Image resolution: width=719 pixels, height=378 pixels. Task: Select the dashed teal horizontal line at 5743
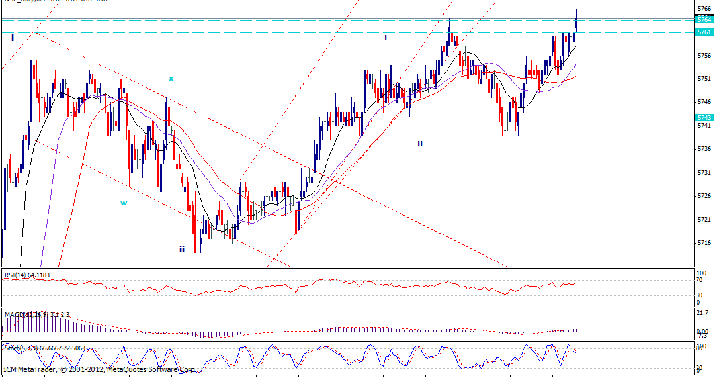[347, 118]
